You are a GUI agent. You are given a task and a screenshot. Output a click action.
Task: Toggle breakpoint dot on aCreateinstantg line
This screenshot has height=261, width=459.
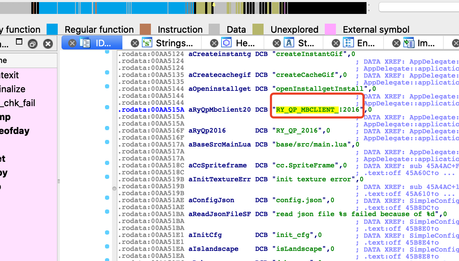[107, 52]
